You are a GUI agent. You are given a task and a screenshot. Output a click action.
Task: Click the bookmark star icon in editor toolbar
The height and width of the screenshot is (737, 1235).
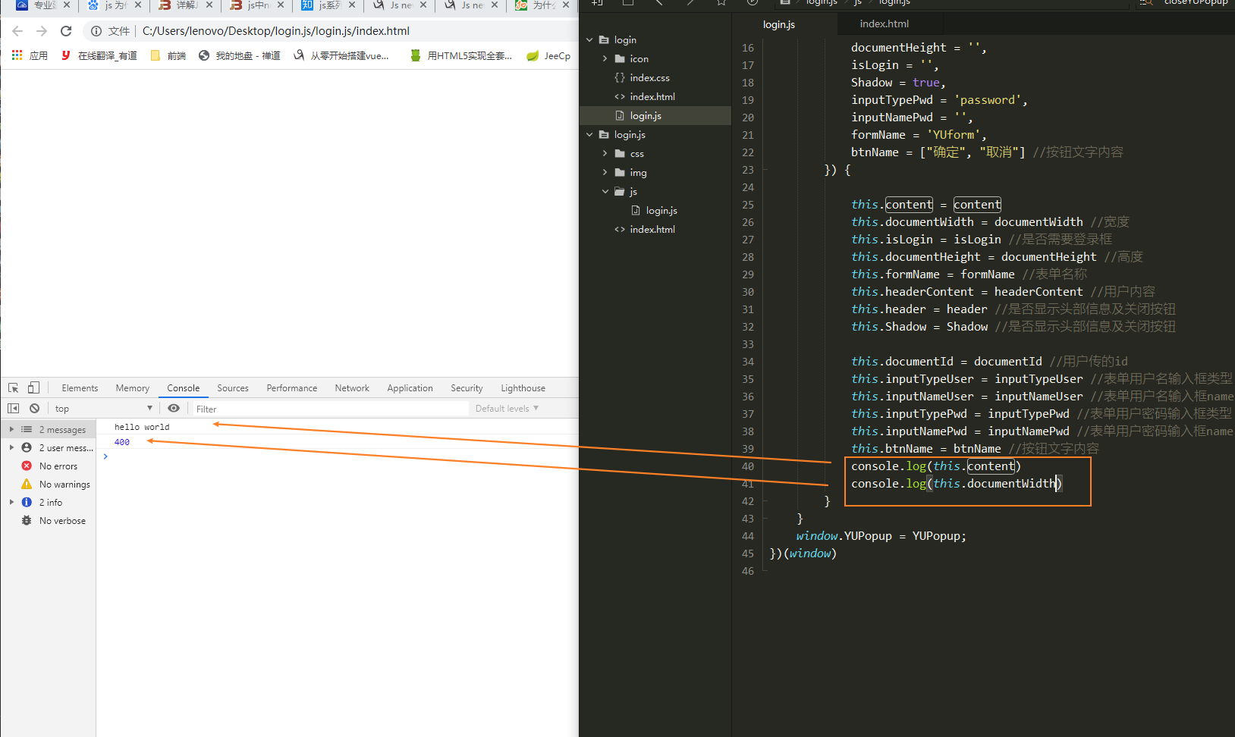tap(721, 2)
